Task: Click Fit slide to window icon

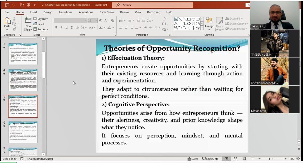Action: (x=298, y=159)
